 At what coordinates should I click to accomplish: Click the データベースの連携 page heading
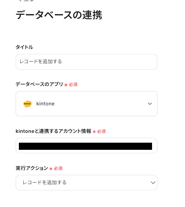[59, 15]
